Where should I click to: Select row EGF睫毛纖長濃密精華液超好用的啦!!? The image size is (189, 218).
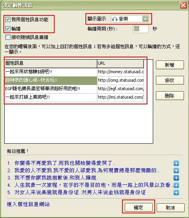click(x=51, y=89)
